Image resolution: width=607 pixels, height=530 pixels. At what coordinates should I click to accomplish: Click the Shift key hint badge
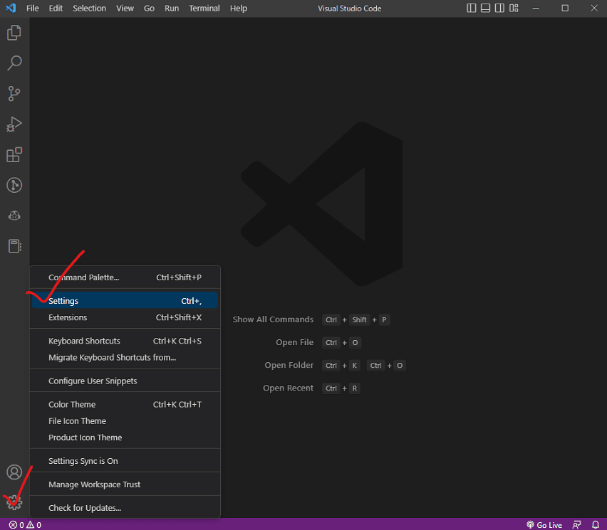pos(359,319)
